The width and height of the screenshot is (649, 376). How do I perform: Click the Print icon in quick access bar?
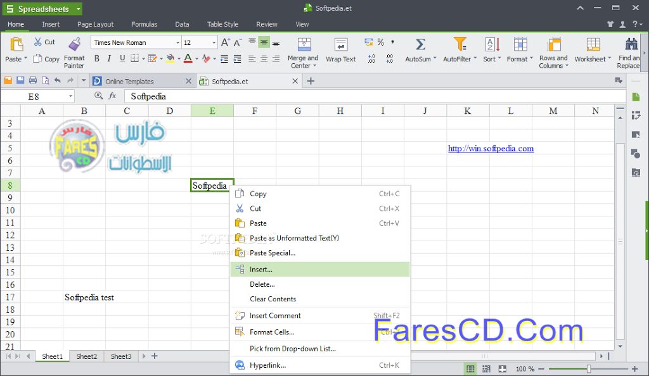click(33, 80)
